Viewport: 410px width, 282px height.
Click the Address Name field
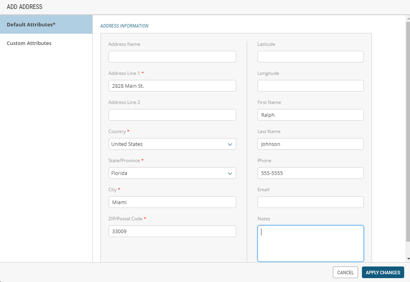(x=172, y=57)
